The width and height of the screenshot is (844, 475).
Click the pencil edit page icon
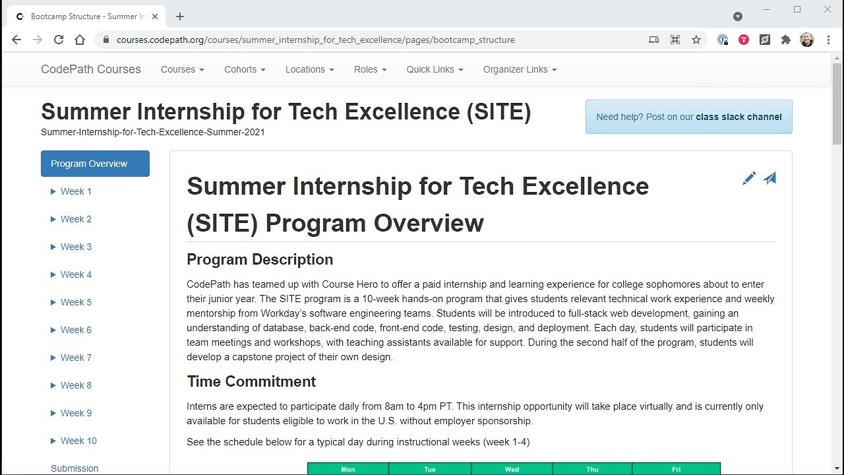[749, 178]
